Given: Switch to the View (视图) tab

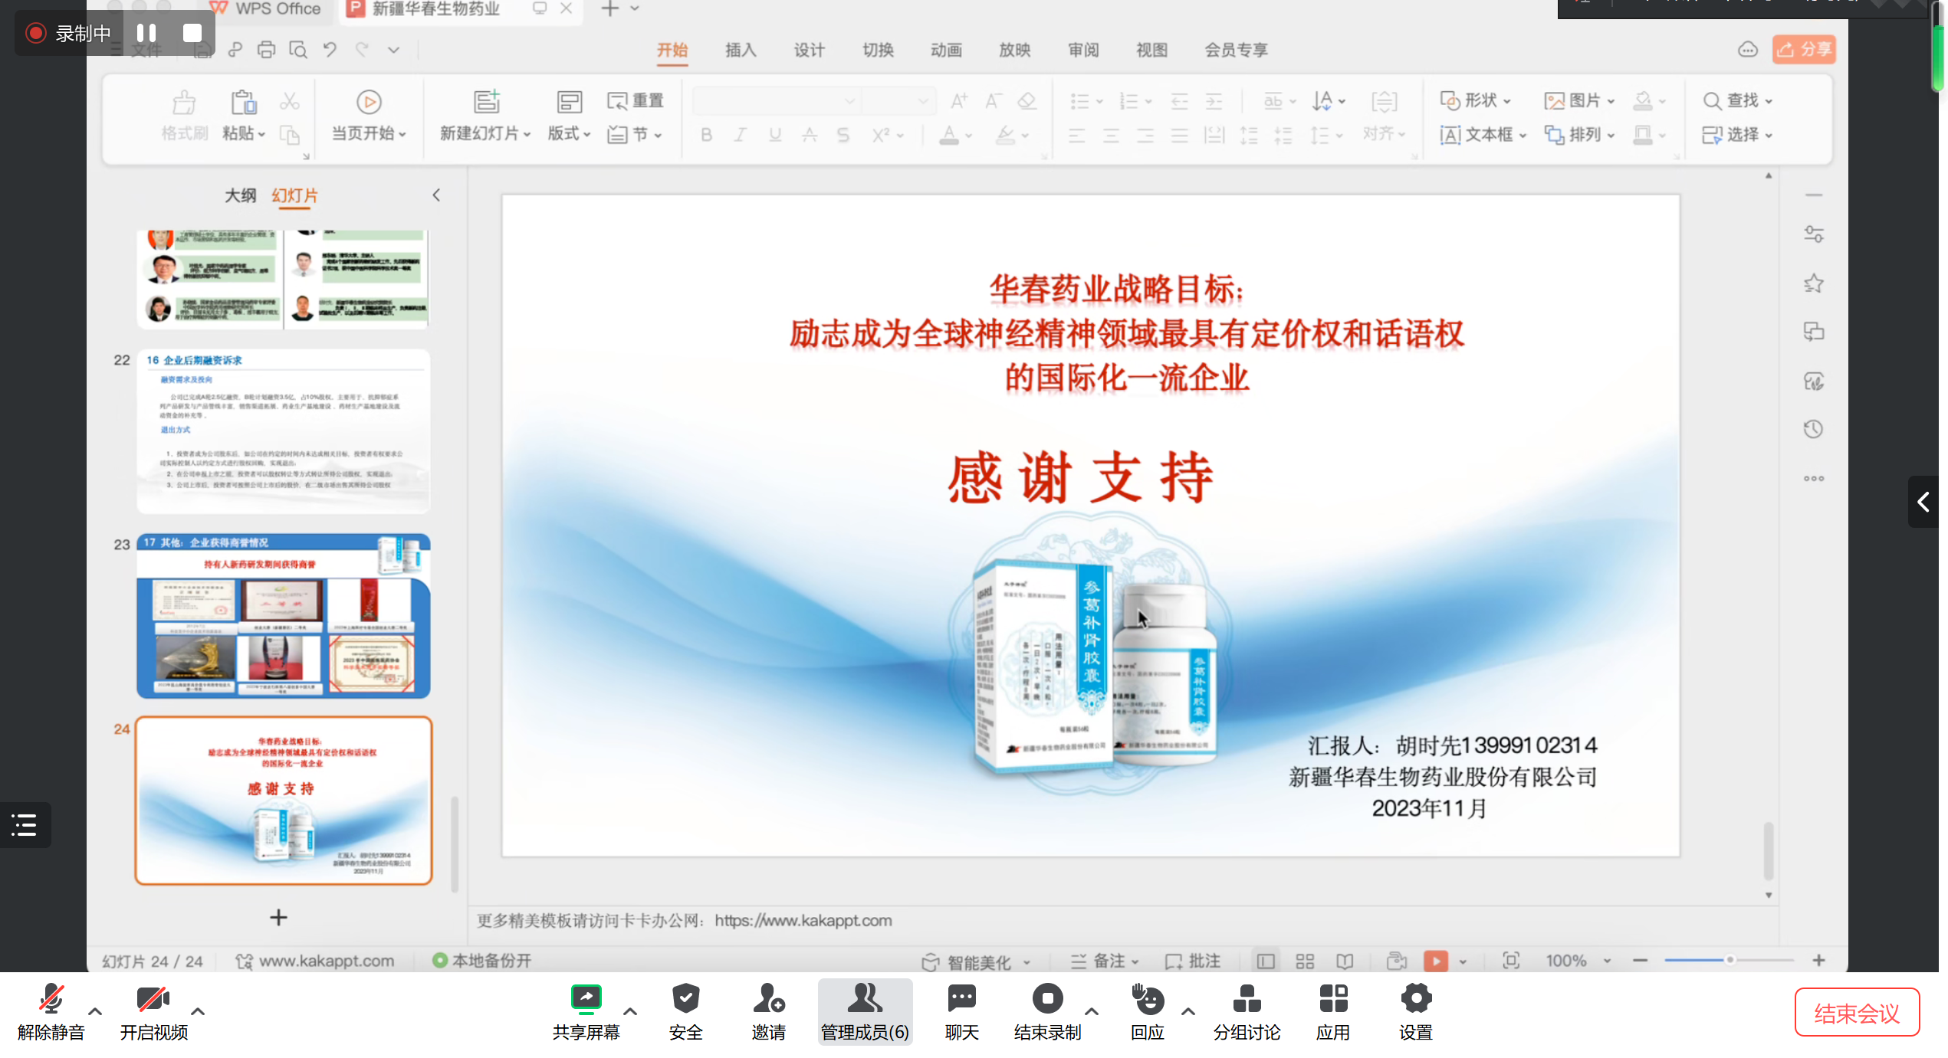Looking at the screenshot, I should tap(1151, 50).
